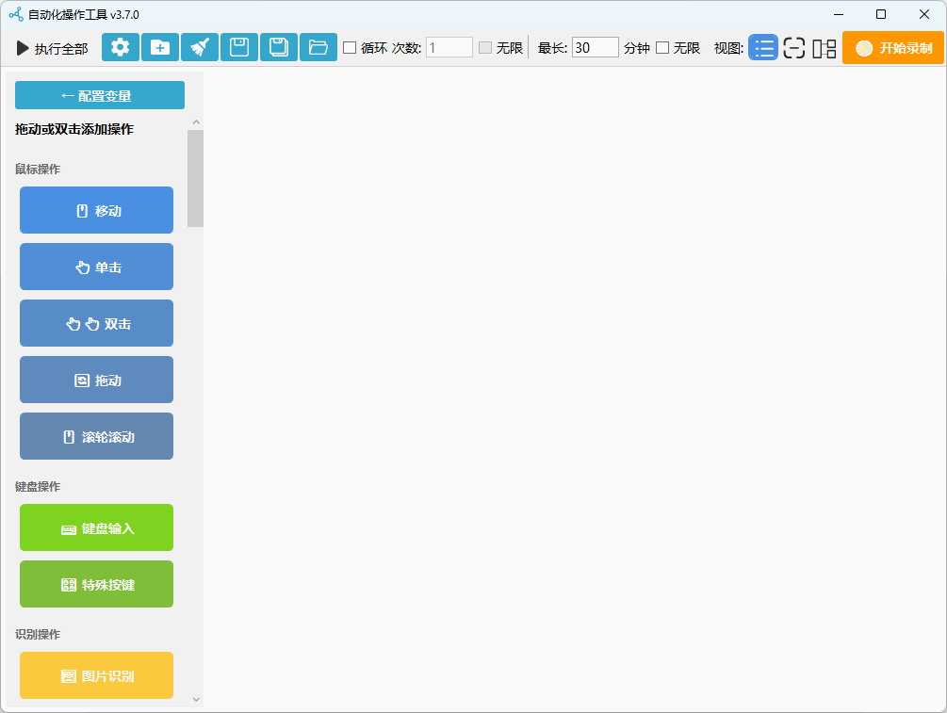Toggle the 无限 checkbox beside 次数

click(485, 48)
